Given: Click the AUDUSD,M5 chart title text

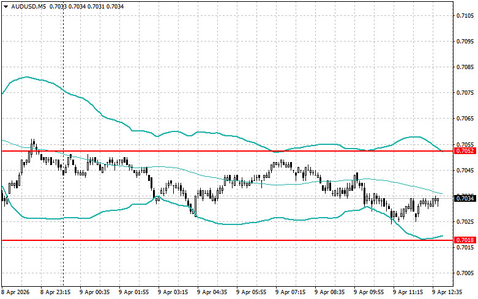Looking at the screenshot, I should (x=29, y=6).
